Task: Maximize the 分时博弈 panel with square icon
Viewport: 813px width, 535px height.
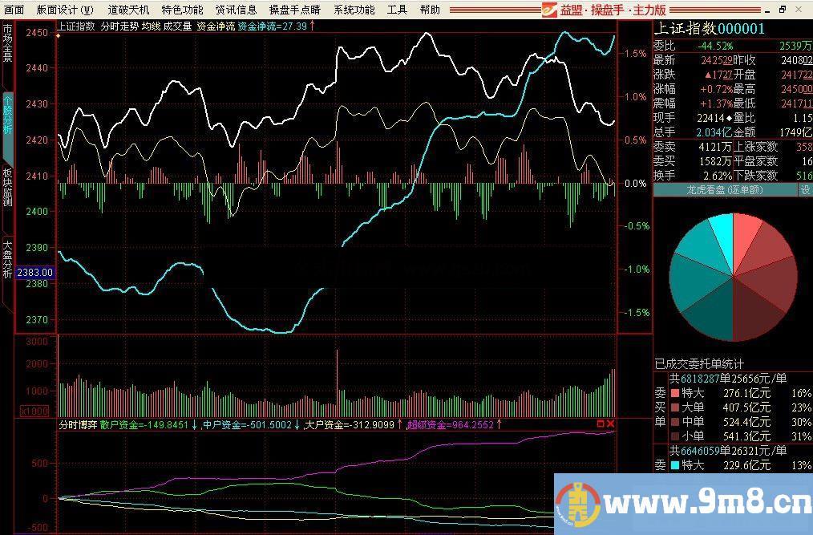Action: [x=601, y=424]
